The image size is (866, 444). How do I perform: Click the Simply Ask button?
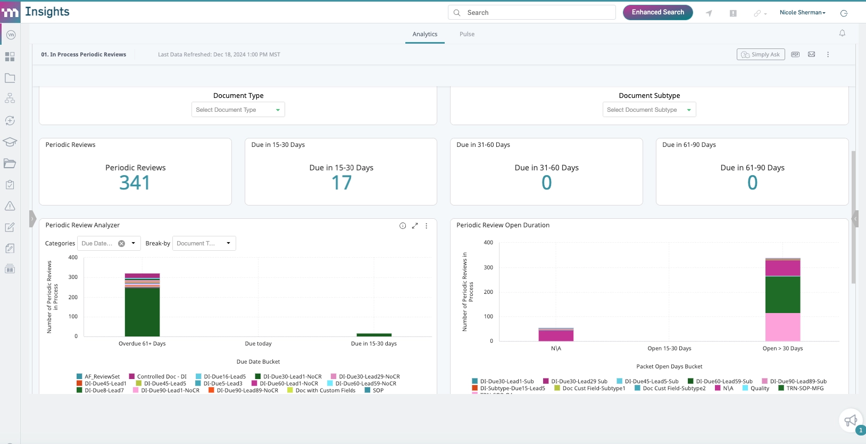pos(761,54)
